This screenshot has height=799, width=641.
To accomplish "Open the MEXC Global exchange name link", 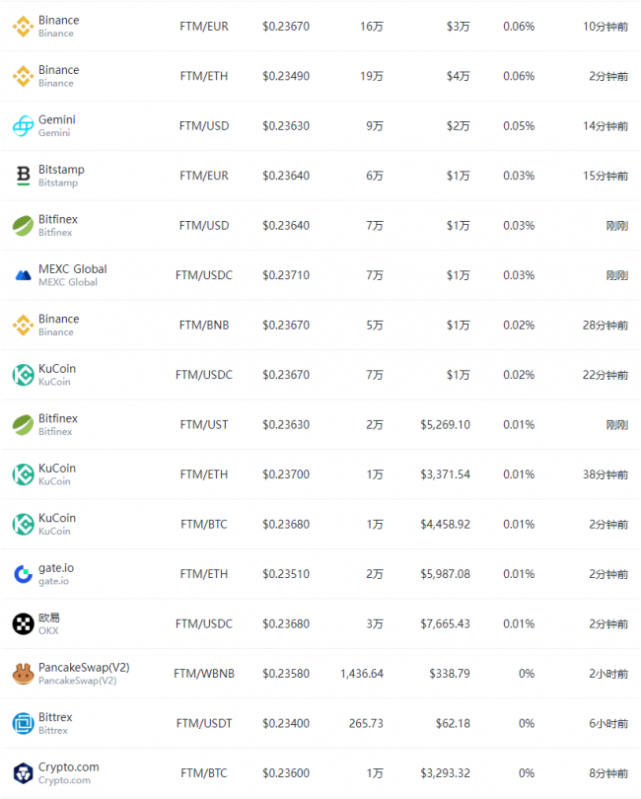I will [x=73, y=269].
